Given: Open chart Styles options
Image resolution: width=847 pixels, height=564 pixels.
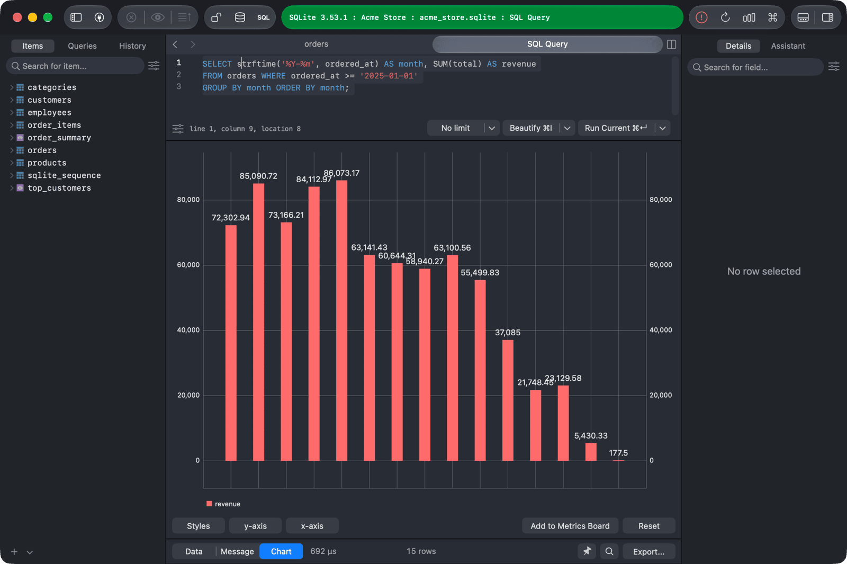Looking at the screenshot, I should [199, 526].
